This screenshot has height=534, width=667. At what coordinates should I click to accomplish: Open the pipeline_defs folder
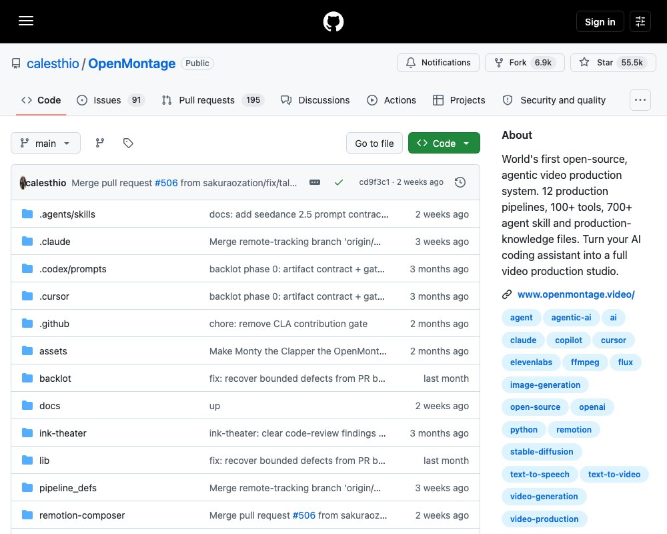point(68,487)
